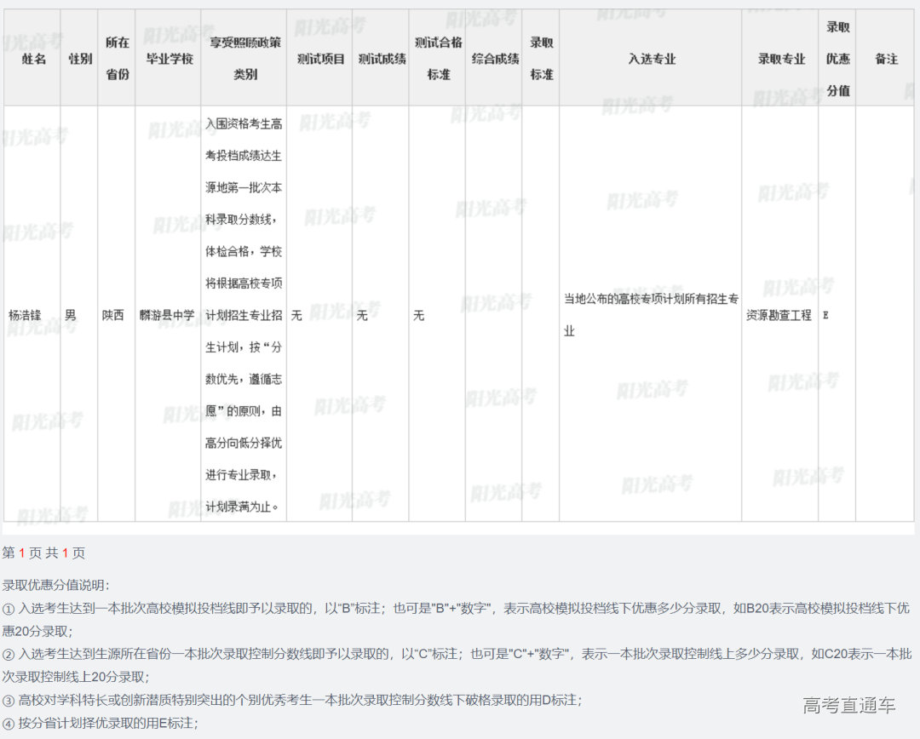Click the 录取优惠分值说明 heading text

[55, 585]
